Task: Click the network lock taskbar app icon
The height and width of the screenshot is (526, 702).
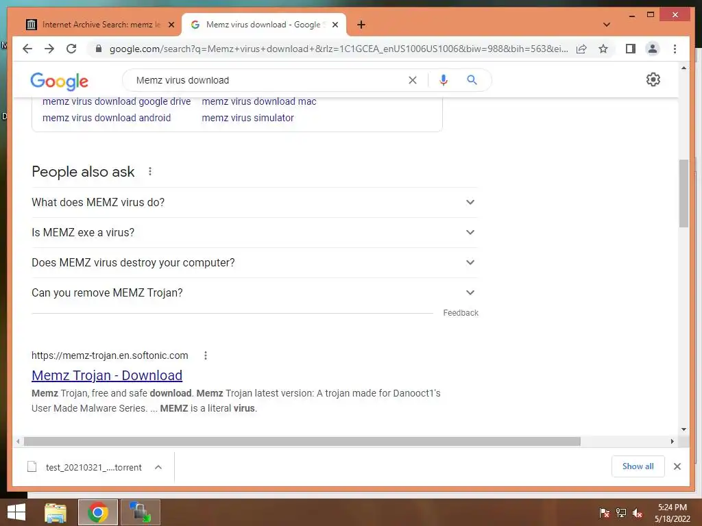Action: (140, 512)
